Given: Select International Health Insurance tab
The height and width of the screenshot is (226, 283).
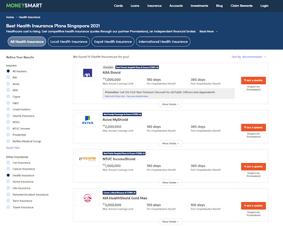Looking at the screenshot, I should (x=163, y=42).
